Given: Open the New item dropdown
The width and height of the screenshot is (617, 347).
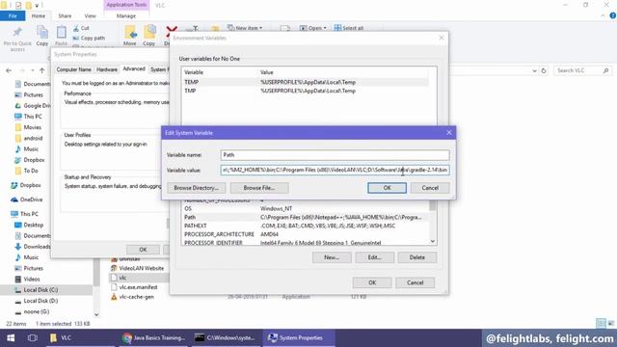Looking at the screenshot, I should click(x=245, y=28).
